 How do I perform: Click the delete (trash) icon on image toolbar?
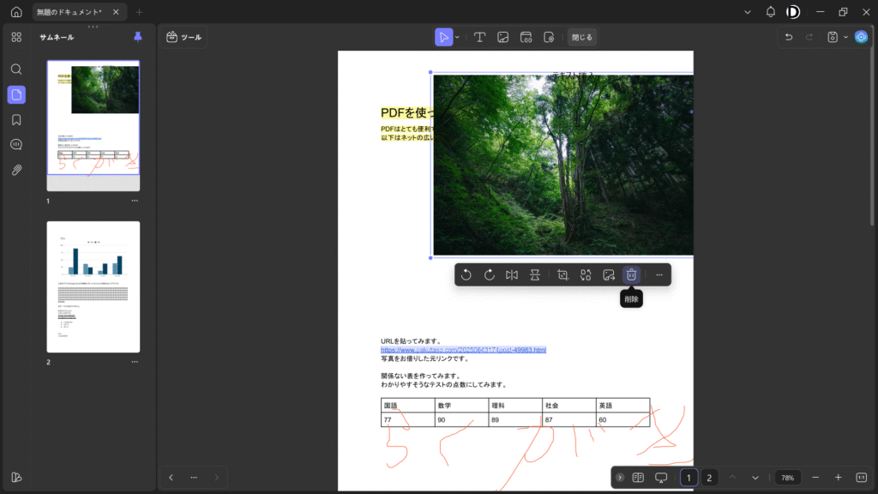631,274
